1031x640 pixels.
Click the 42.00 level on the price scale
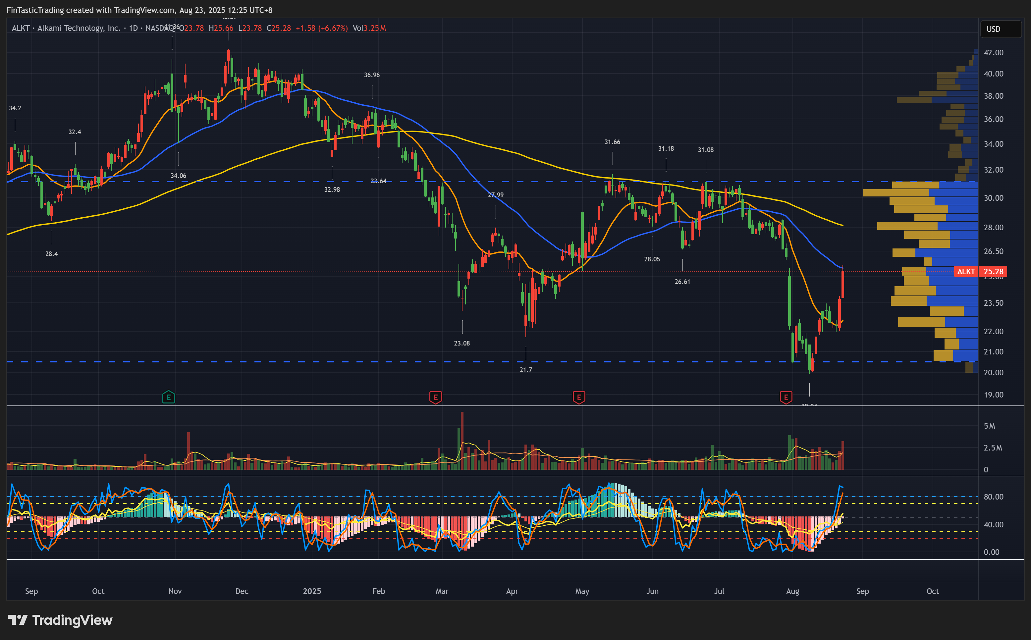pos(993,52)
